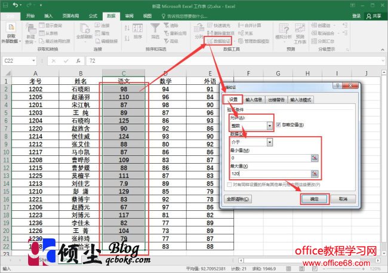
Task: Click the dialog help question mark button
Action: point(337,85)
